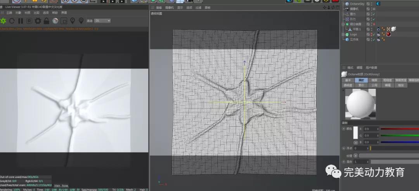Screen dimensions: 419x191
Task: Open the 云端 menu in Live Viewer
Action: tap(9, 13)
